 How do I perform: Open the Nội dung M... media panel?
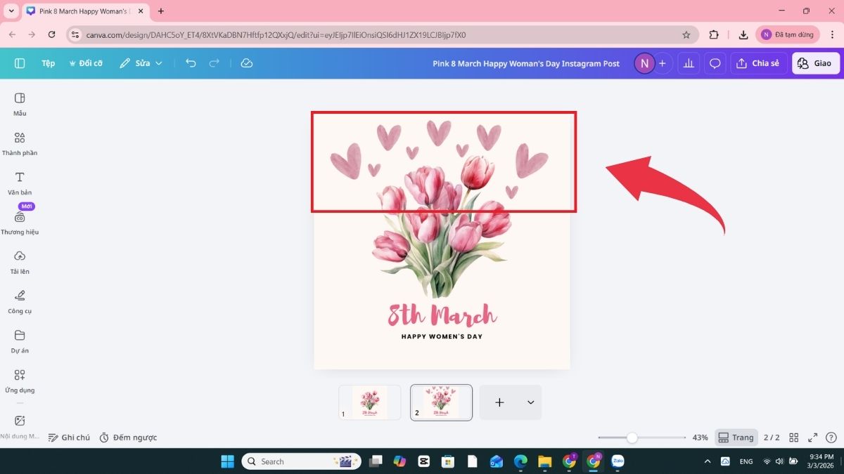pos(20,426)
